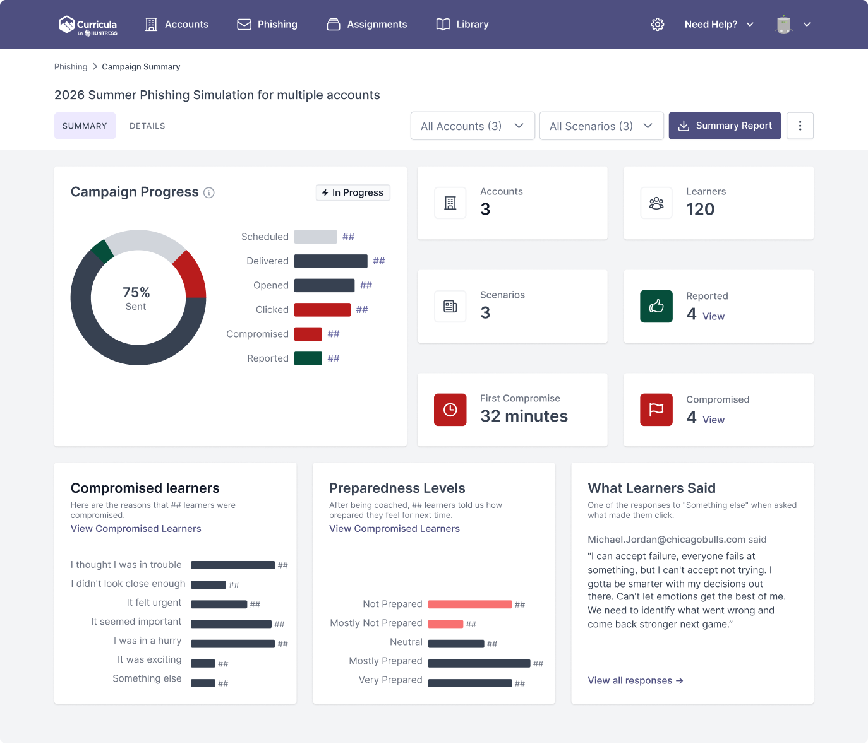Screen dimensions: 868x744
Task: Click the In Progress status badge
Action: (x=353, y=192)
